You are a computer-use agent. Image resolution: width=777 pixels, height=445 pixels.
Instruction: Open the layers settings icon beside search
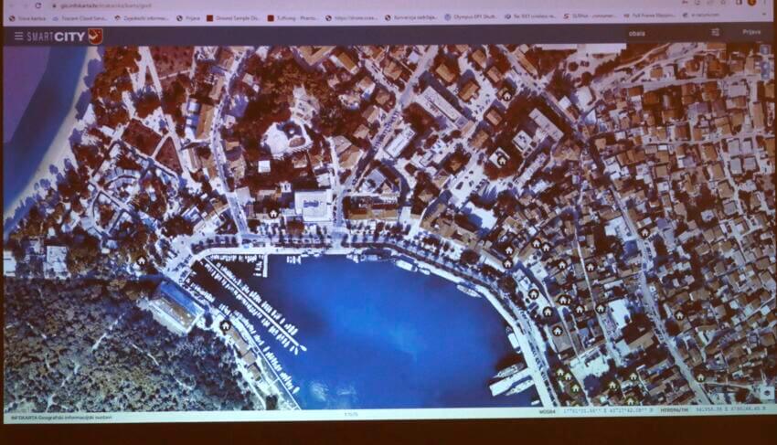pyautogui.click(x=715, y=32)
